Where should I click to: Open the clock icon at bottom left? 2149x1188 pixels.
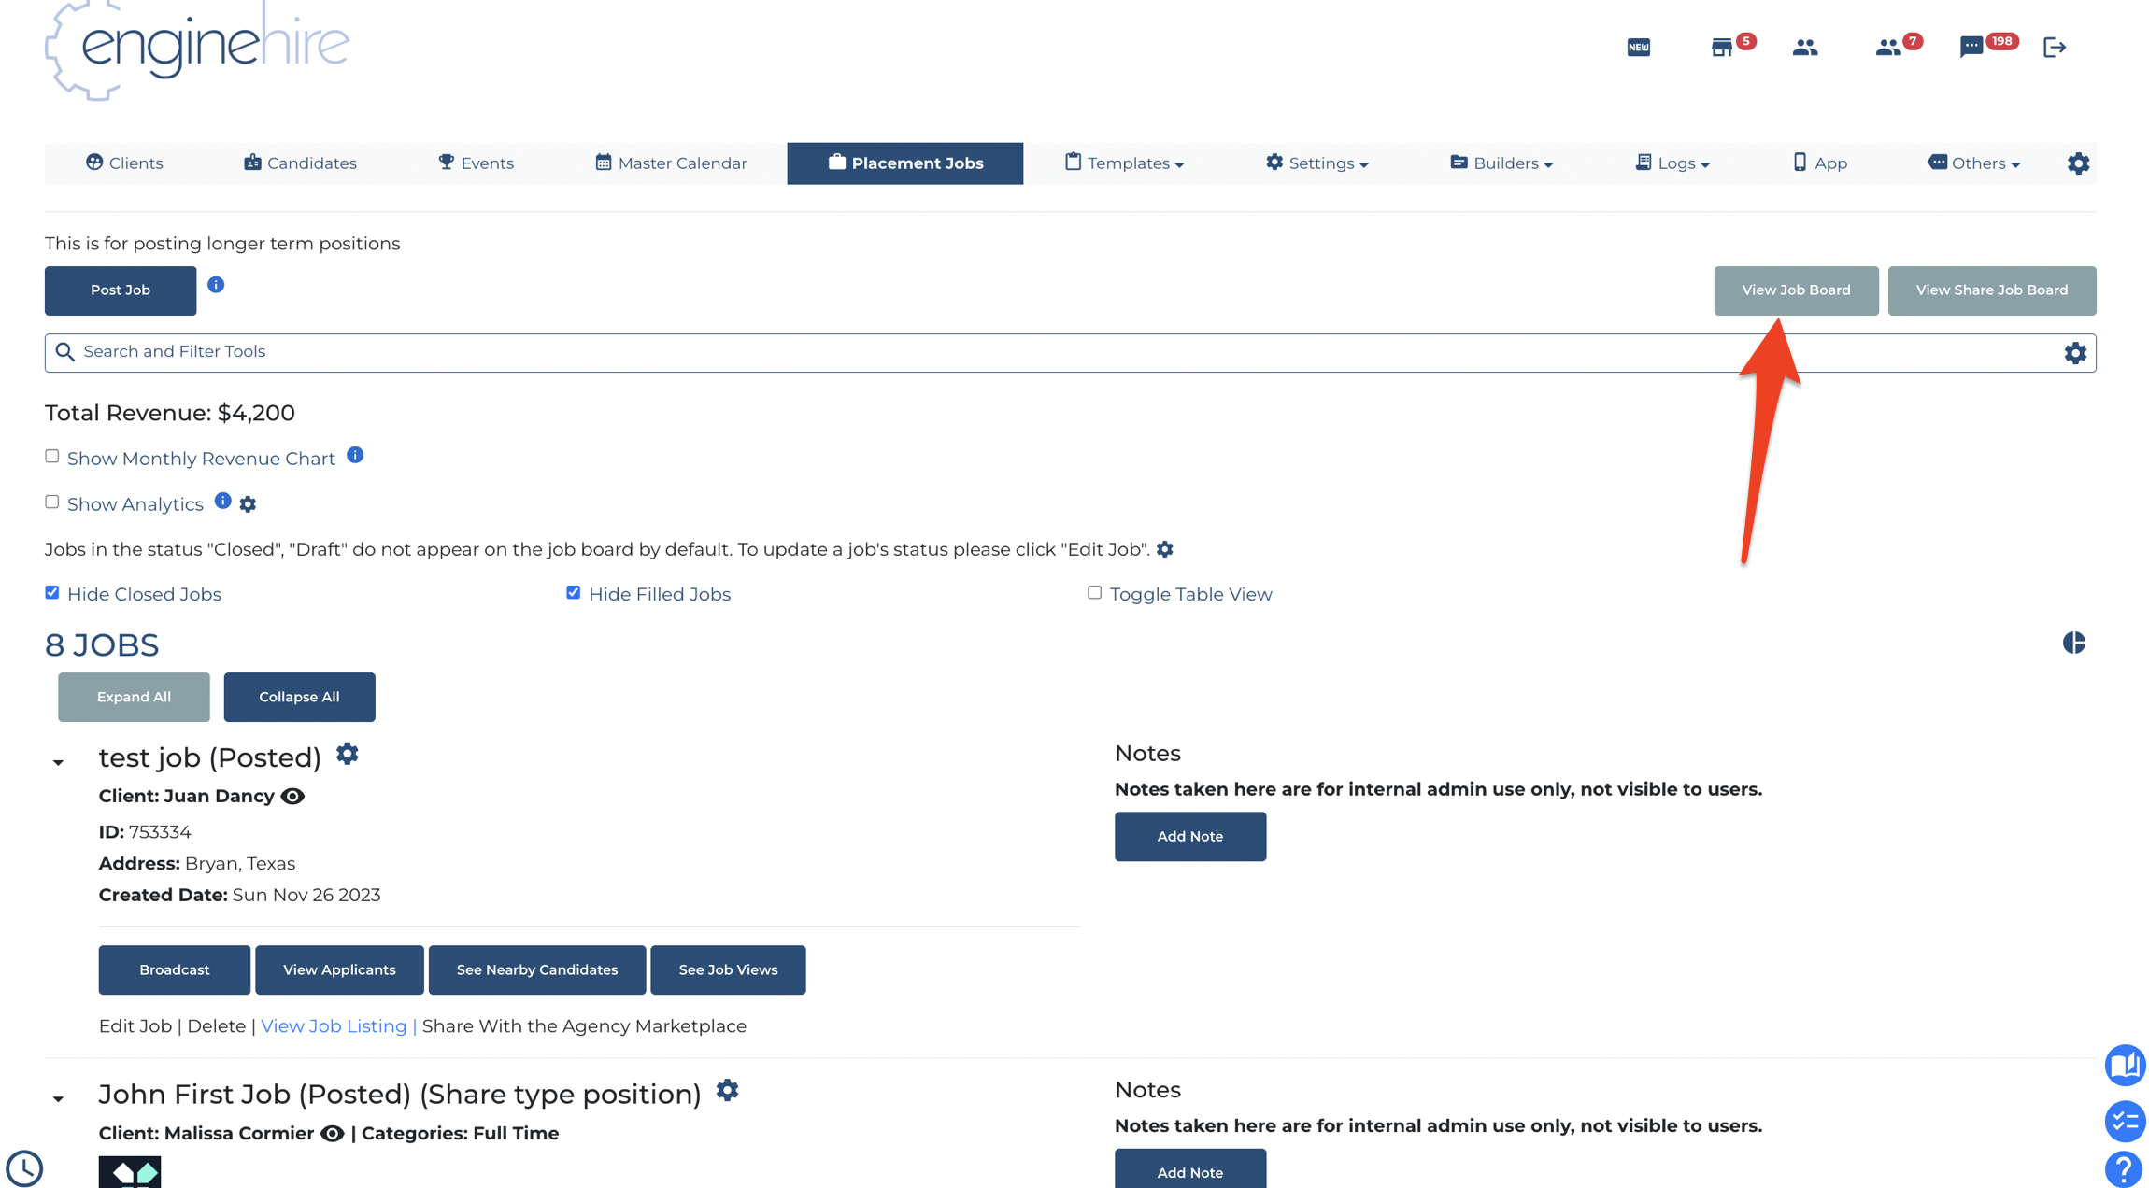point(24,1168)
